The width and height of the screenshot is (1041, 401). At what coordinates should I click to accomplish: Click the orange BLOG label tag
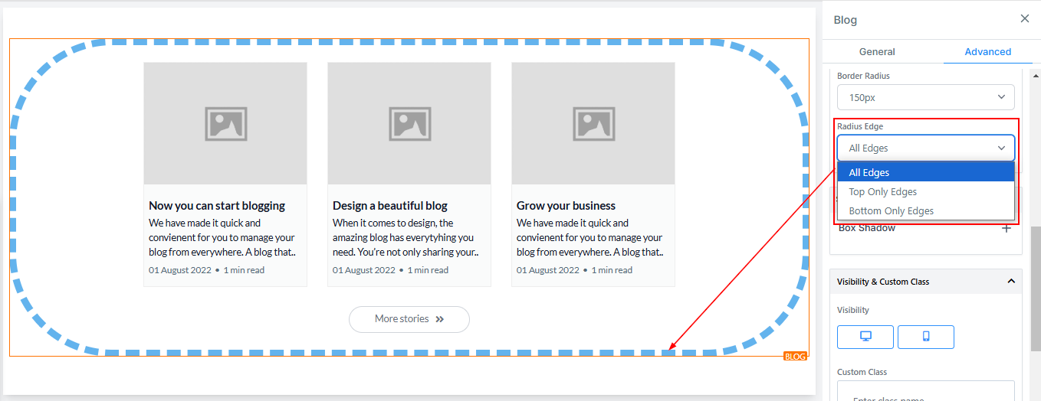795,357
